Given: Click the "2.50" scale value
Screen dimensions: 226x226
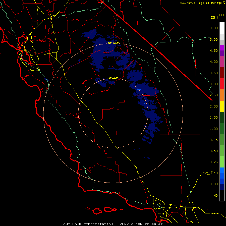Looking at the screenshot, I should tap(214, 95).
